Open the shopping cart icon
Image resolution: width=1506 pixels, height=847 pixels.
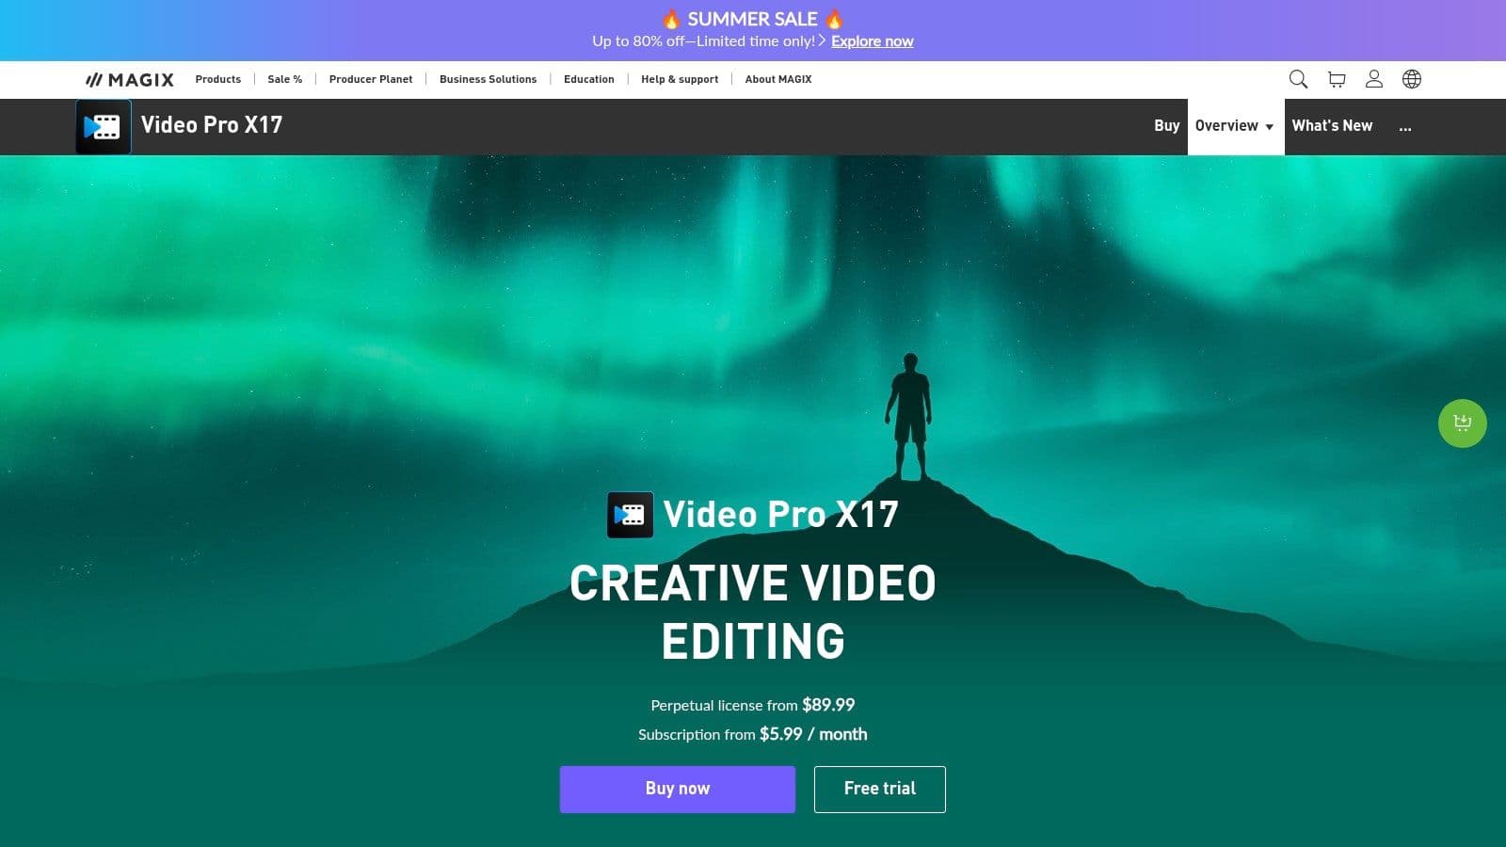click(1337, 79)
